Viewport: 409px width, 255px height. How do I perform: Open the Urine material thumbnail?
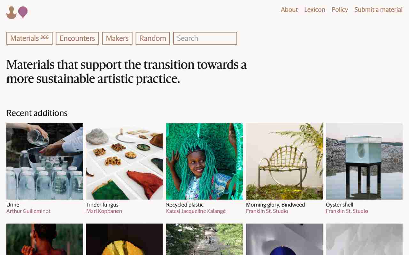[x=45, y=161]
